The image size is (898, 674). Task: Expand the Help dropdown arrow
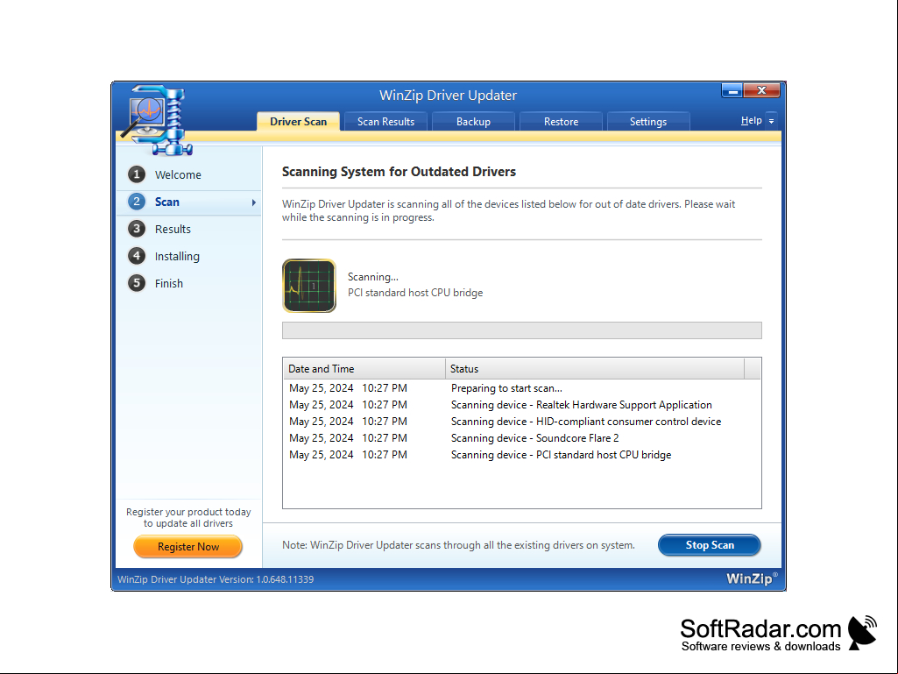772,121
